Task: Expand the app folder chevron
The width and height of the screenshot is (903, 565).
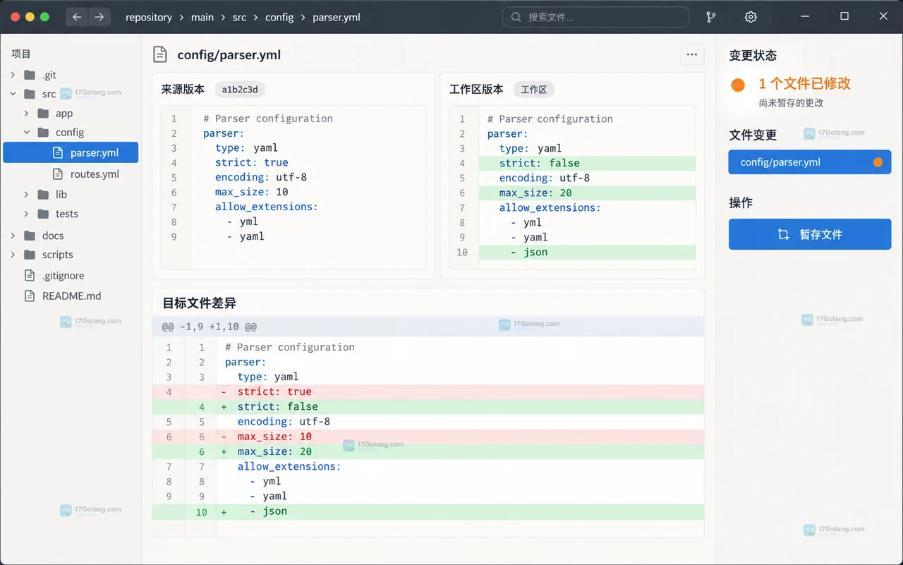Action: click(26, 113)
